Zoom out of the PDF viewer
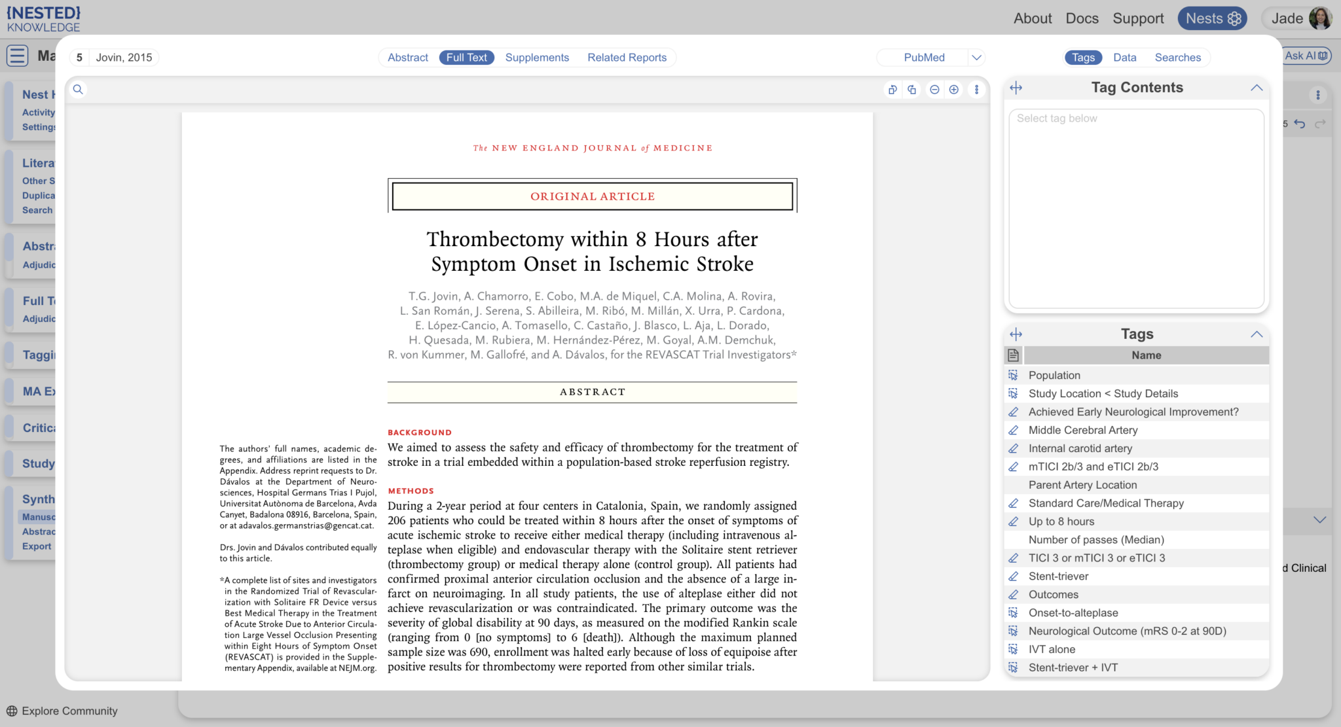The image size is (1341, 727). coord(934,90)
